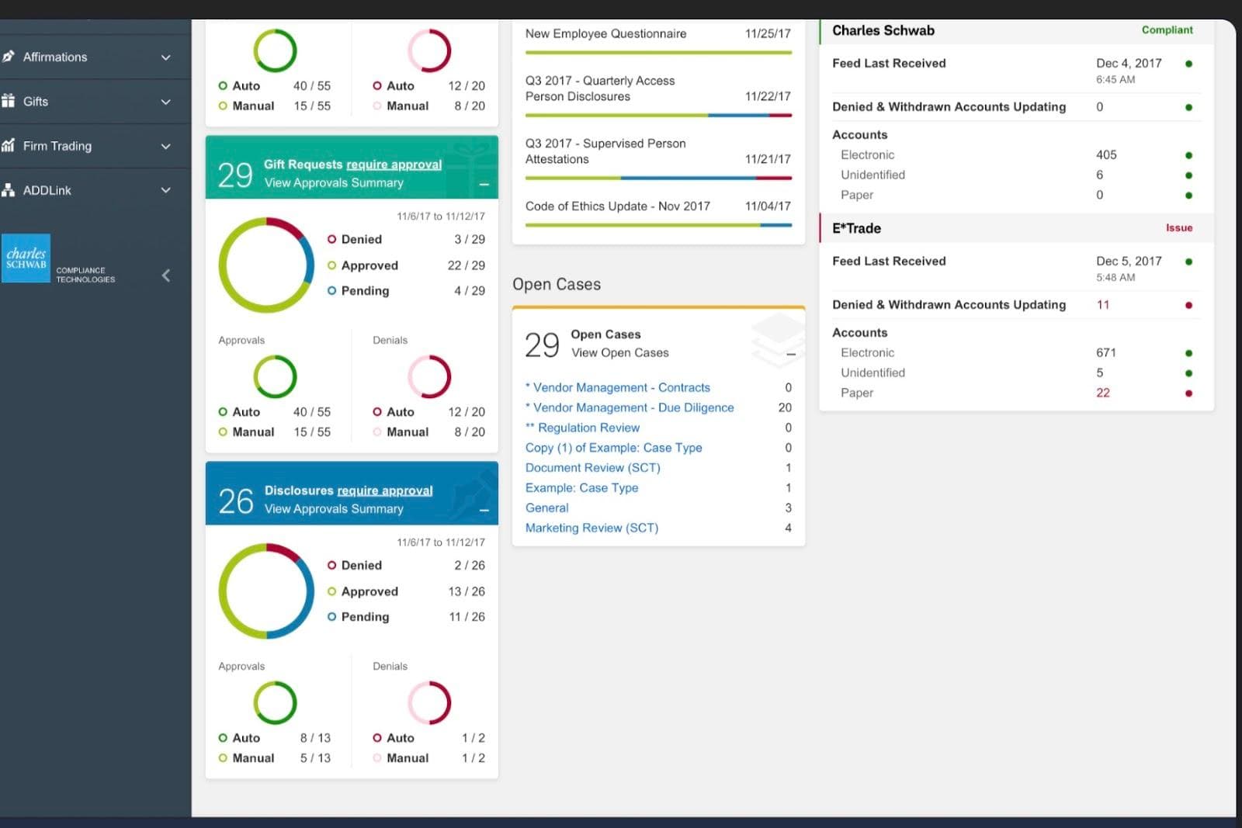Expand the ADDLink menu chevron
This screenshot has width=1242, height=828.
pos(165,190)
